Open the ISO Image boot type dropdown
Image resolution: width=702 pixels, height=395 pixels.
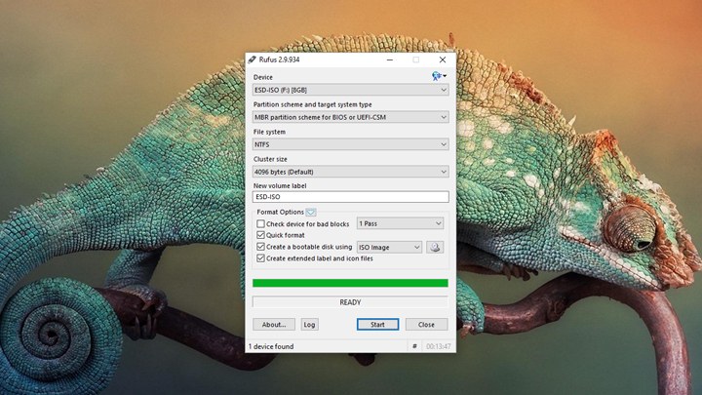389,247
